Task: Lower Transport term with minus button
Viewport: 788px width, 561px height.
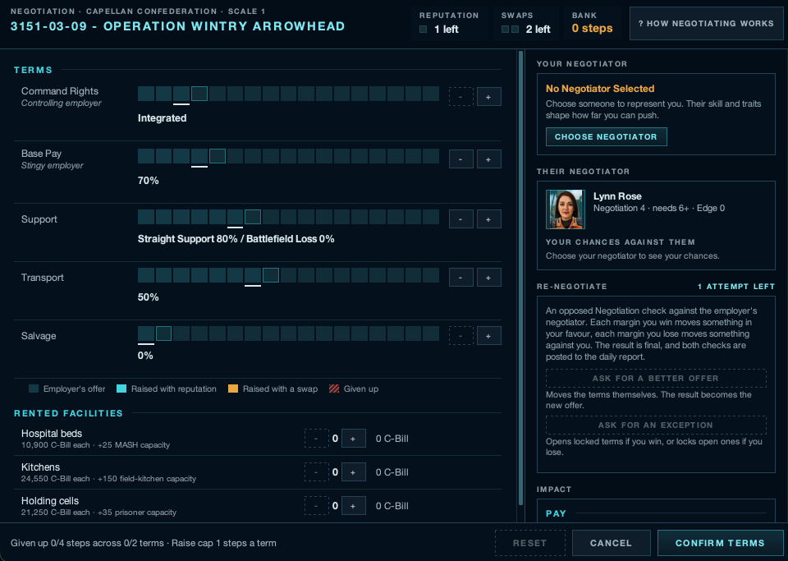Action: coord(460,278)
